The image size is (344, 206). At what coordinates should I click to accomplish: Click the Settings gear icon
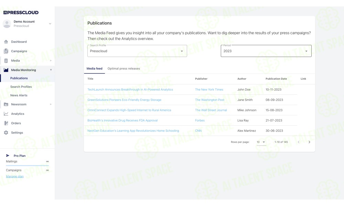pos(6,133)
